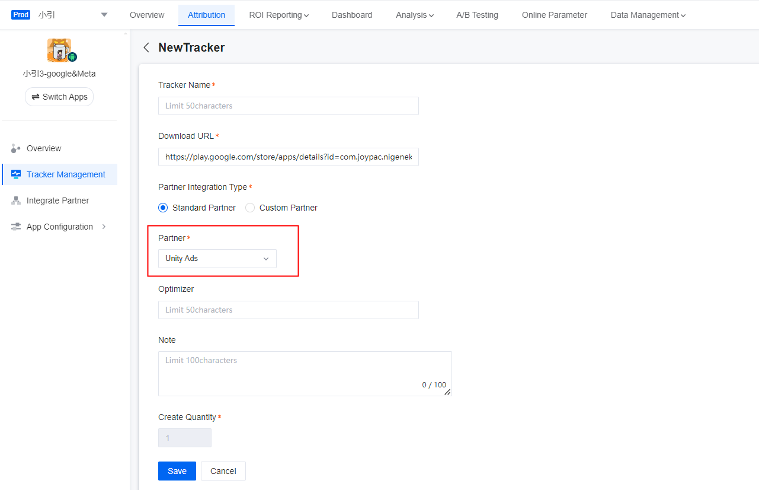Image resolution: width=759 pixels, height=490 pixels.
Task: Open the Partner dropdown showing Unity Ads
Action: (x=217, y=259)
